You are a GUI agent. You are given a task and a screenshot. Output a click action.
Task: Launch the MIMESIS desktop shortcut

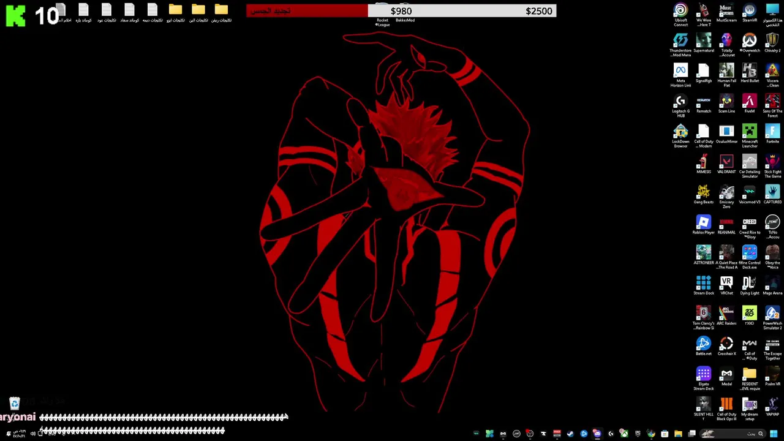coord(704,165)
